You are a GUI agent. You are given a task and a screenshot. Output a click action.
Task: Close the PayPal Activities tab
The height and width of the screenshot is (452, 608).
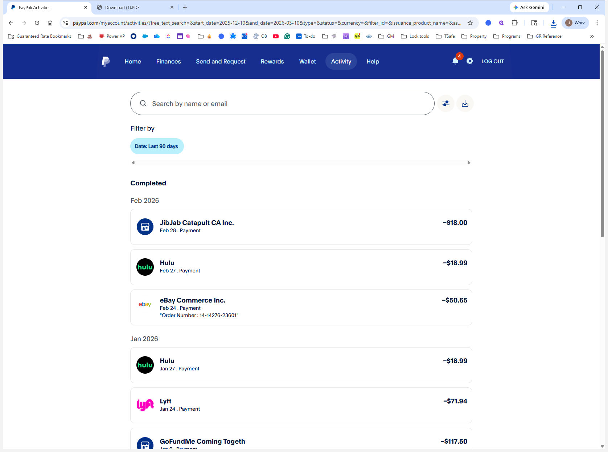click(86, 7)
